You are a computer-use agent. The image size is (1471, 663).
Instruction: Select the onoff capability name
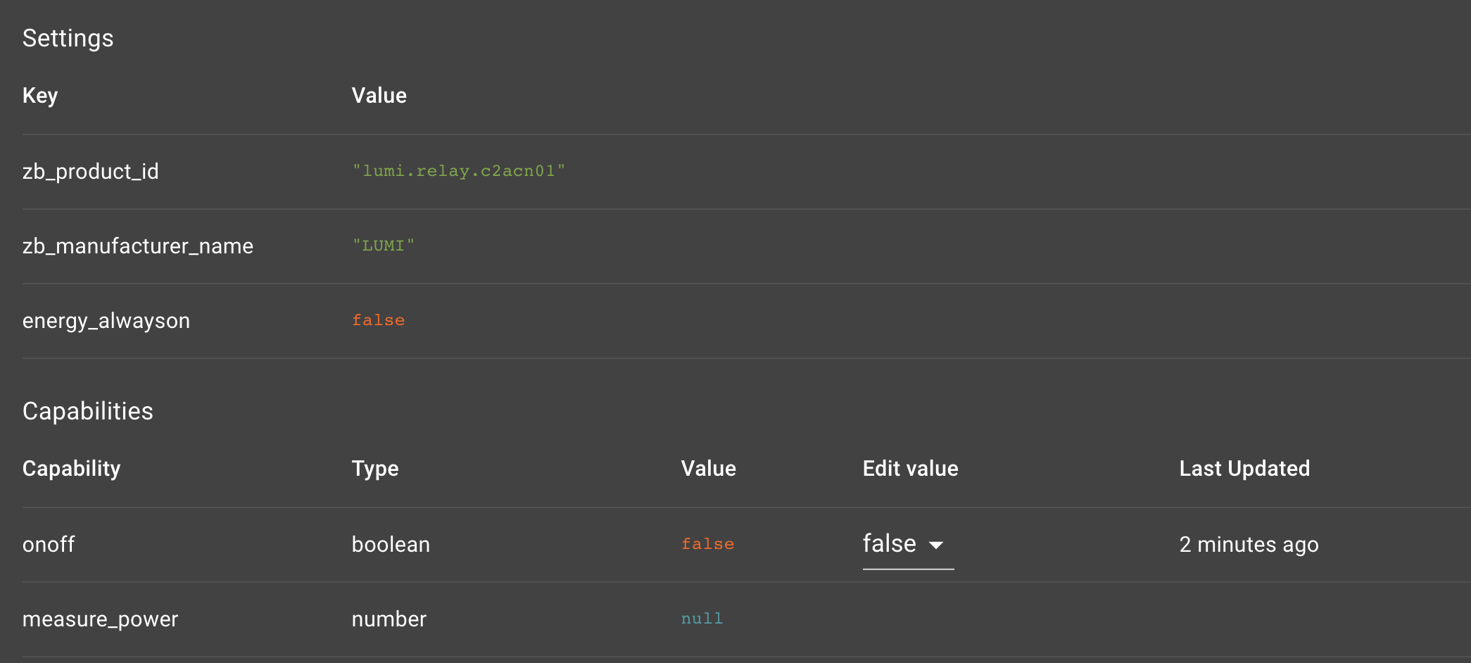49,545
